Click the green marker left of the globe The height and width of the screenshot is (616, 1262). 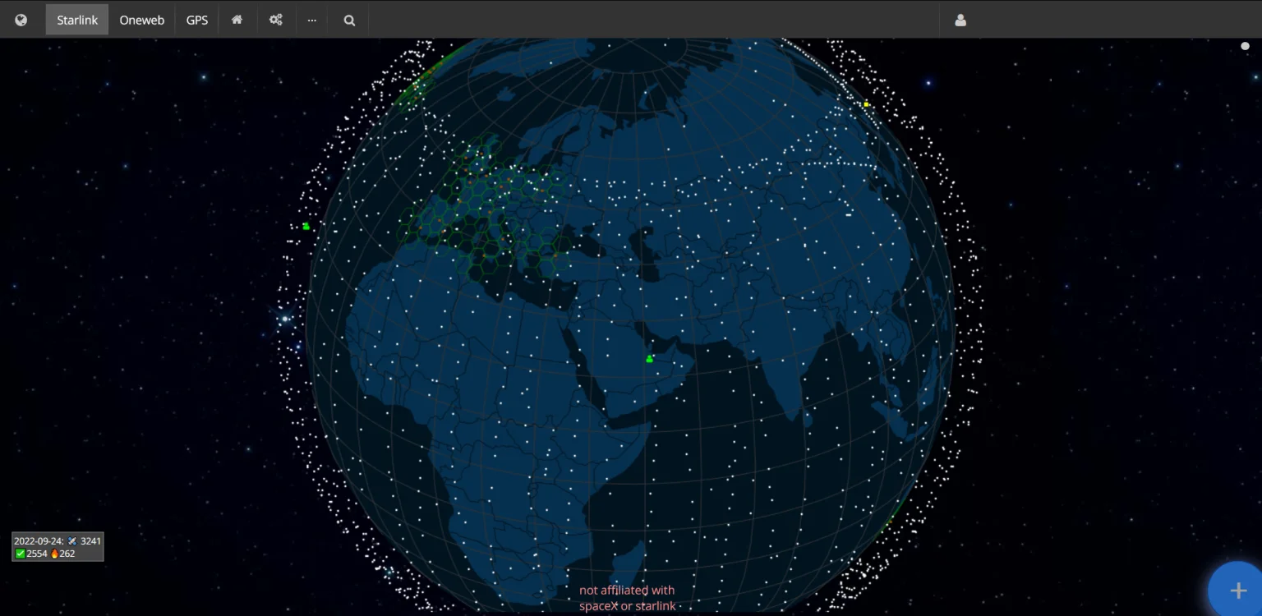(306, 226)
